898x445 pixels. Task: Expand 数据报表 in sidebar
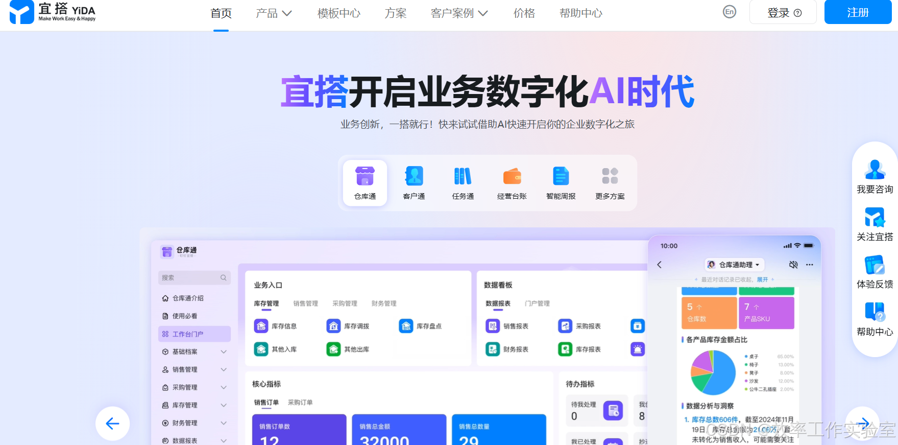[x=224, y=440]
